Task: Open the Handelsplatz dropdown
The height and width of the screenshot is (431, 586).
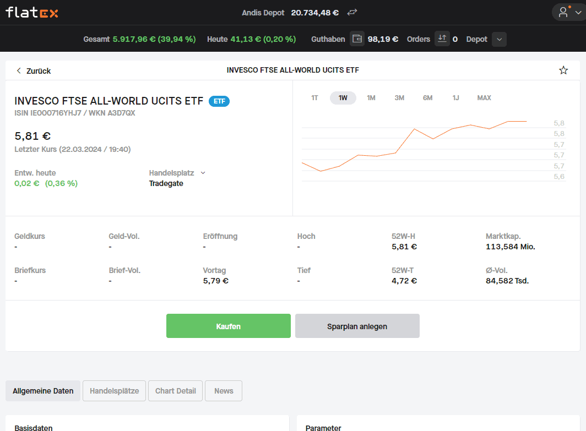Action: 203,173
